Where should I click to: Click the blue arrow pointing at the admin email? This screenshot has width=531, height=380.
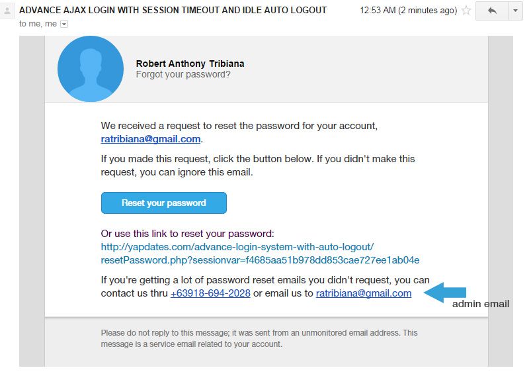tap(444, 293)
